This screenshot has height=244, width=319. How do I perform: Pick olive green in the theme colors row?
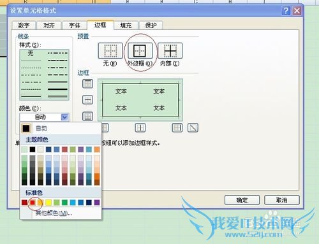(73, 150)
